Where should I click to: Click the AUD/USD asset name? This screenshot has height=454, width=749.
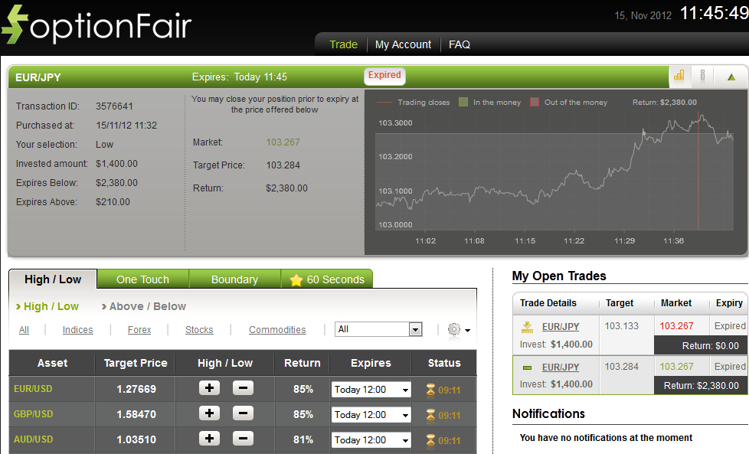pyautogui.click(x=33, y=439)
